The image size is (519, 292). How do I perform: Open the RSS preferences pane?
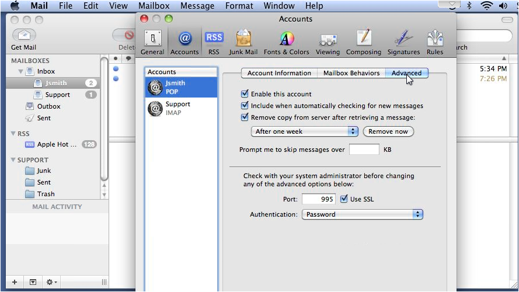pyautogui.click(x=214, y=43)
